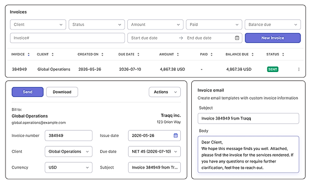Open the Issue date calendar icon
The image size is (312, 184).
pyautogui.click(x=176, y=135)
